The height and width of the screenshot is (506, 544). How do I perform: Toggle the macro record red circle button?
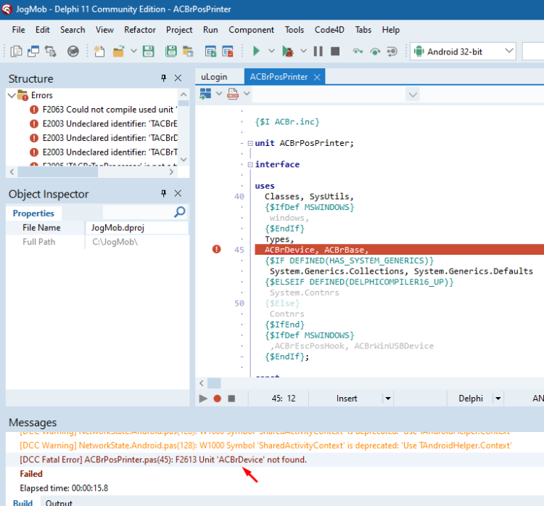(218, 399)
